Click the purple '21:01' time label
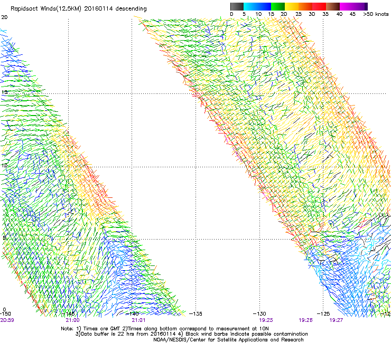The height and width of the screenshot is (343, 391). point(138,320)
